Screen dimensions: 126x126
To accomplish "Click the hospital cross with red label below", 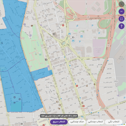I will pyautogui.click(x=84, y=106).
